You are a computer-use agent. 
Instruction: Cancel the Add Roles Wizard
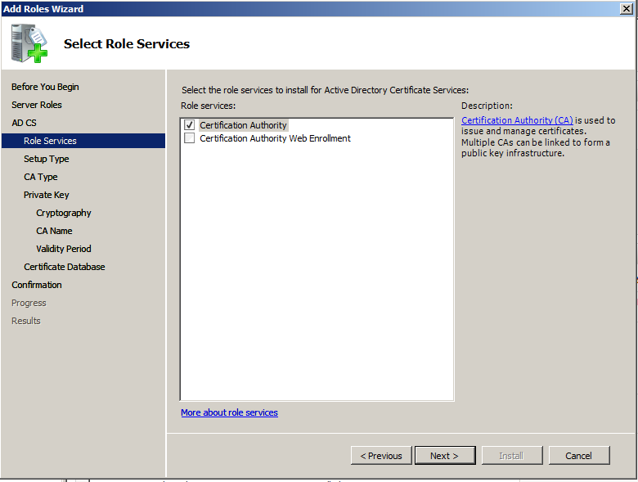[x=579, y=455]
